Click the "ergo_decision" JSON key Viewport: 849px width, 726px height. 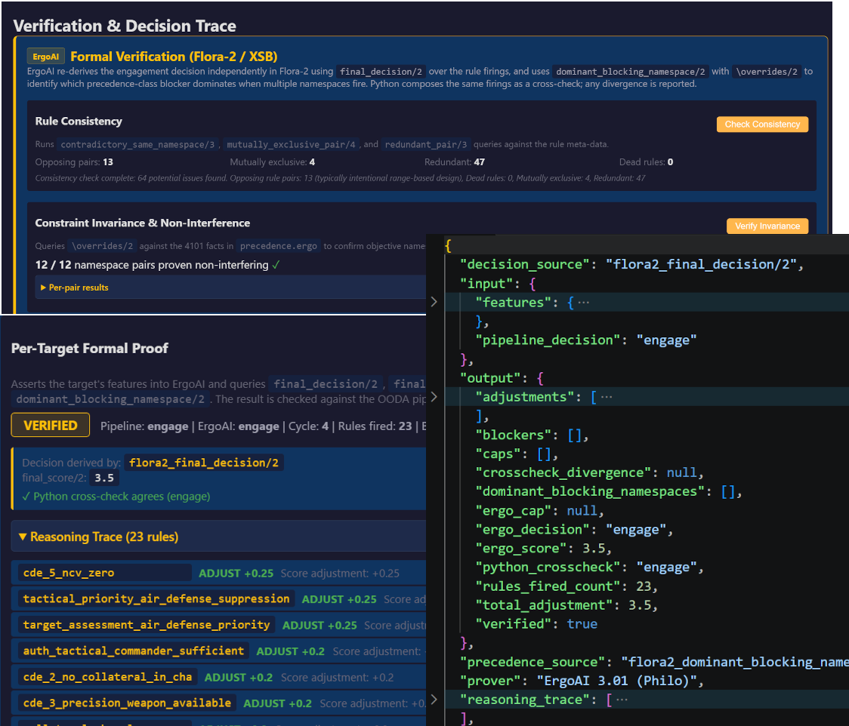[533, 529]
